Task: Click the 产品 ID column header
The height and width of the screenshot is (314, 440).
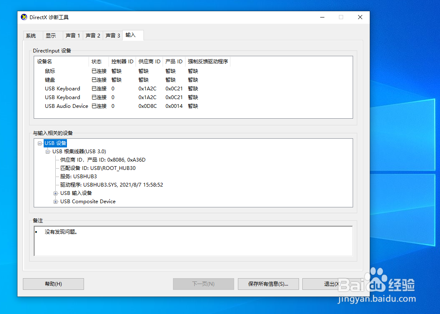Action: [174, 62]
